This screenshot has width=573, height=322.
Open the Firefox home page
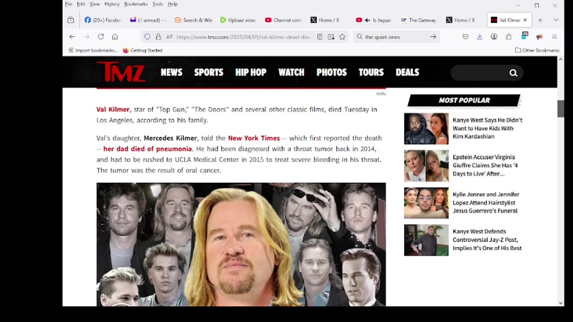tap(115, 37)
